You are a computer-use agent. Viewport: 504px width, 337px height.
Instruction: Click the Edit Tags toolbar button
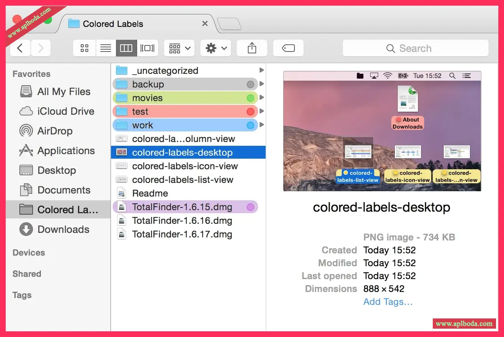click(x=288, y=48)
